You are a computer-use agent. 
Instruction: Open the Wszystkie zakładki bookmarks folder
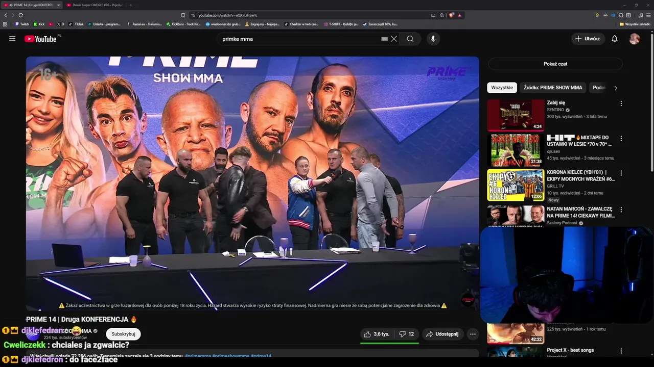635,24
